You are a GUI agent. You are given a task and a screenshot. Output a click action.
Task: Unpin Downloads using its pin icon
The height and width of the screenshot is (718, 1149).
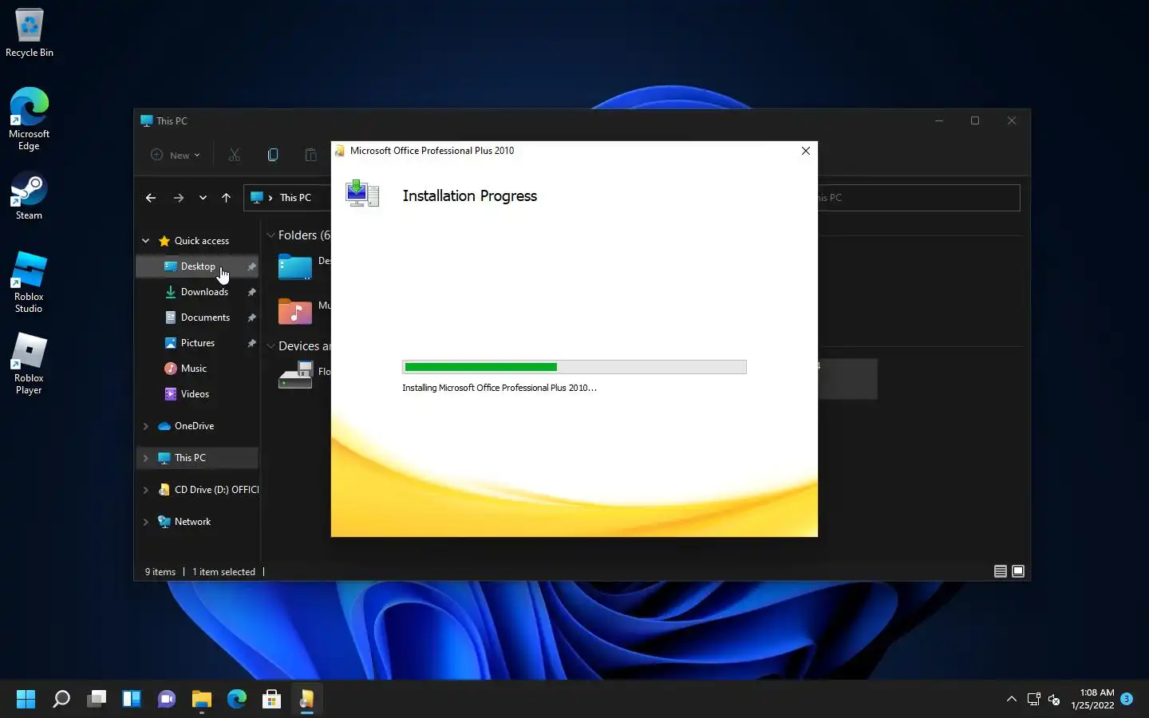[251, 292]
